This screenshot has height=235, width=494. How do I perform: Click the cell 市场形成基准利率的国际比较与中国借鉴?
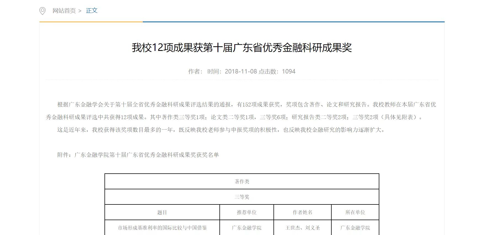click(162, 228)
